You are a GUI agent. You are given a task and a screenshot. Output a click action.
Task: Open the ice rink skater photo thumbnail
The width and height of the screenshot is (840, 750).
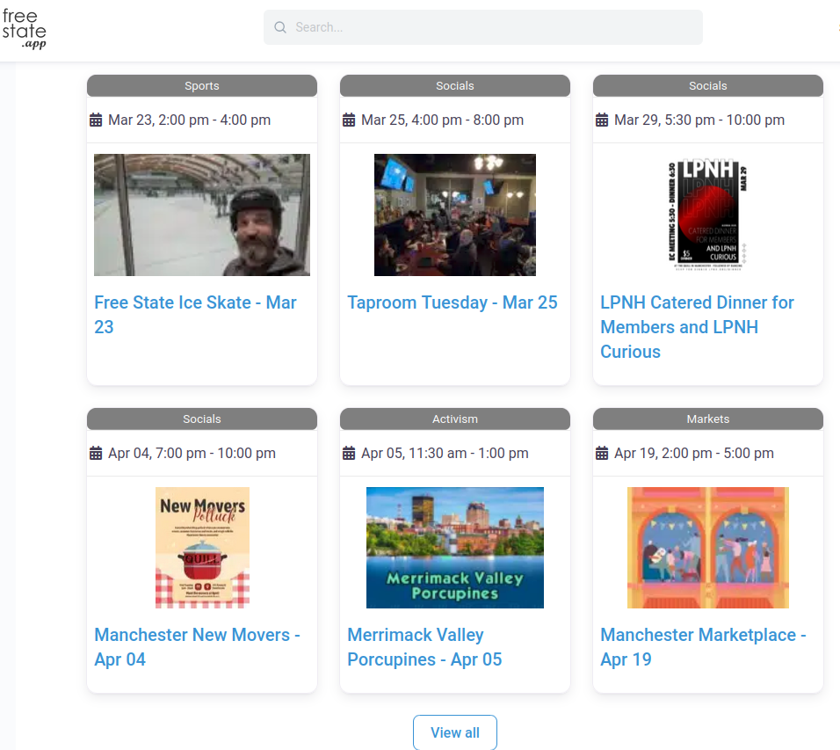[x=202, y=215]
